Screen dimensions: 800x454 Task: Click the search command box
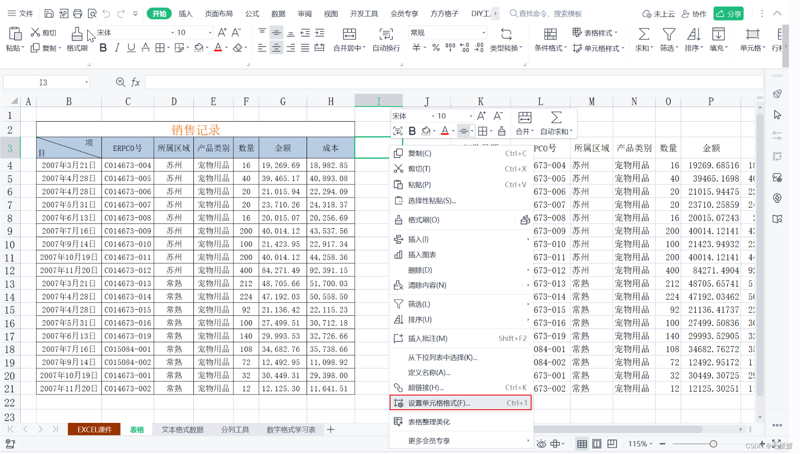546,14
